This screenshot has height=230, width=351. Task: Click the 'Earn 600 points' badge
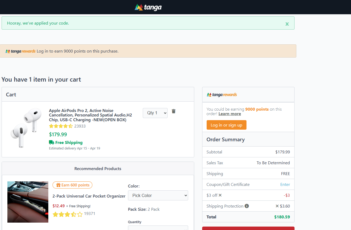tap(72, 185)
